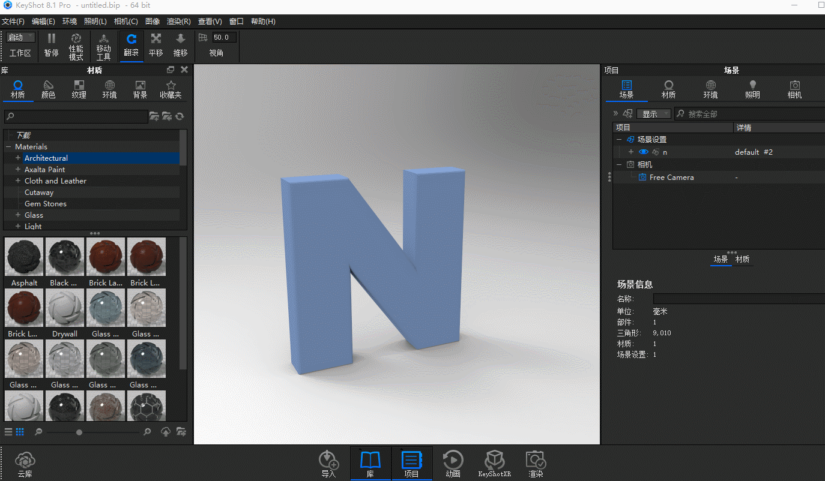Open the 云库 cloud library
The height and width of the screenshot is (481, 825).
click(24, 462)
